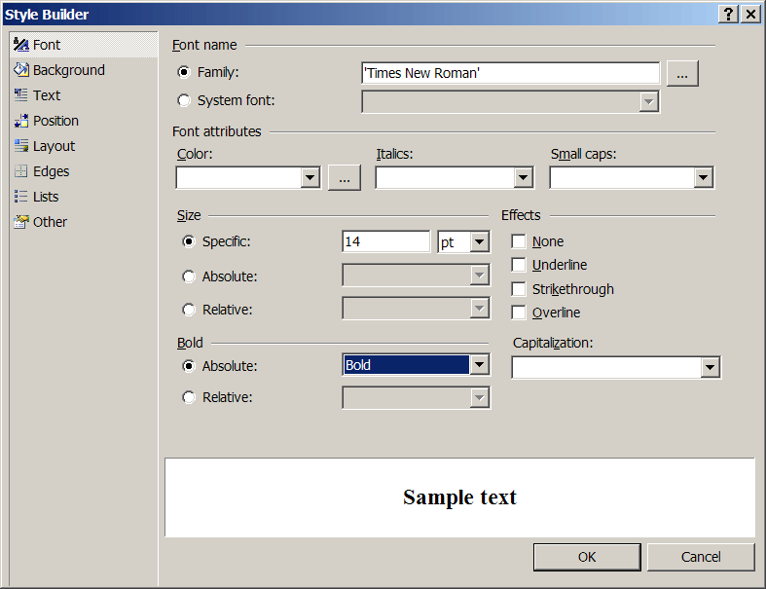Open the Layout category icon
766x589 pixels.
tap(21, 146)
